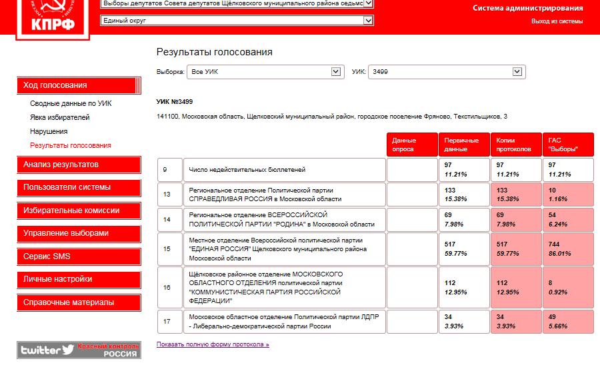Click row number 9 cell

click(x=170, y=170)
